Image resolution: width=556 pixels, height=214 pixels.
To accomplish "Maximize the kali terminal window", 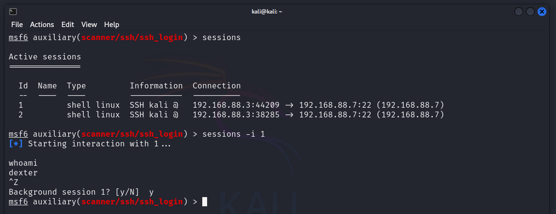I will click(x=530, y=11).
